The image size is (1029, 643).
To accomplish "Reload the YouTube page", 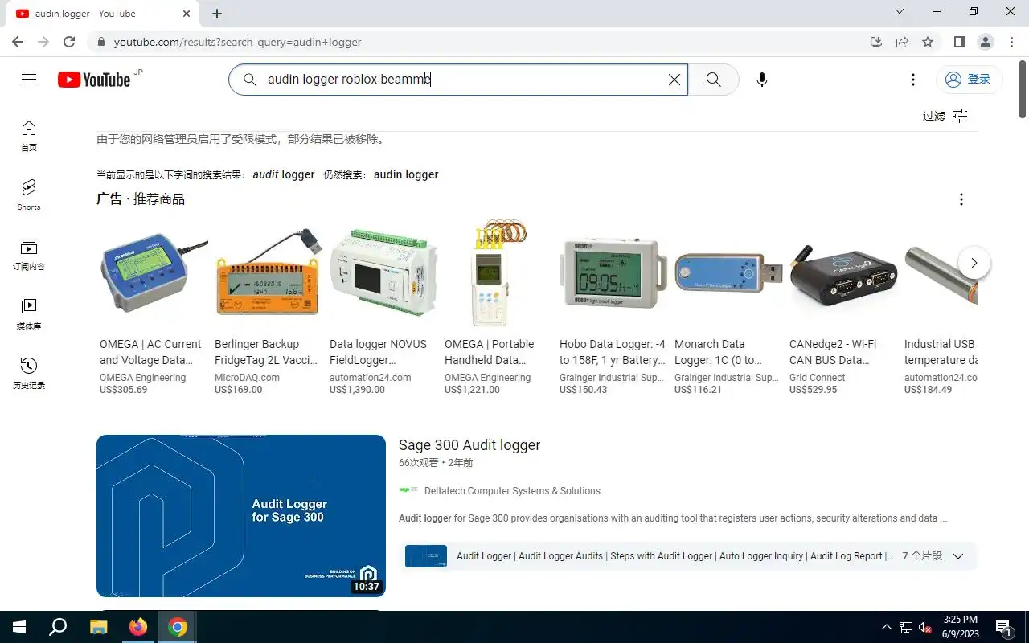I will click(x=69, y=42).
